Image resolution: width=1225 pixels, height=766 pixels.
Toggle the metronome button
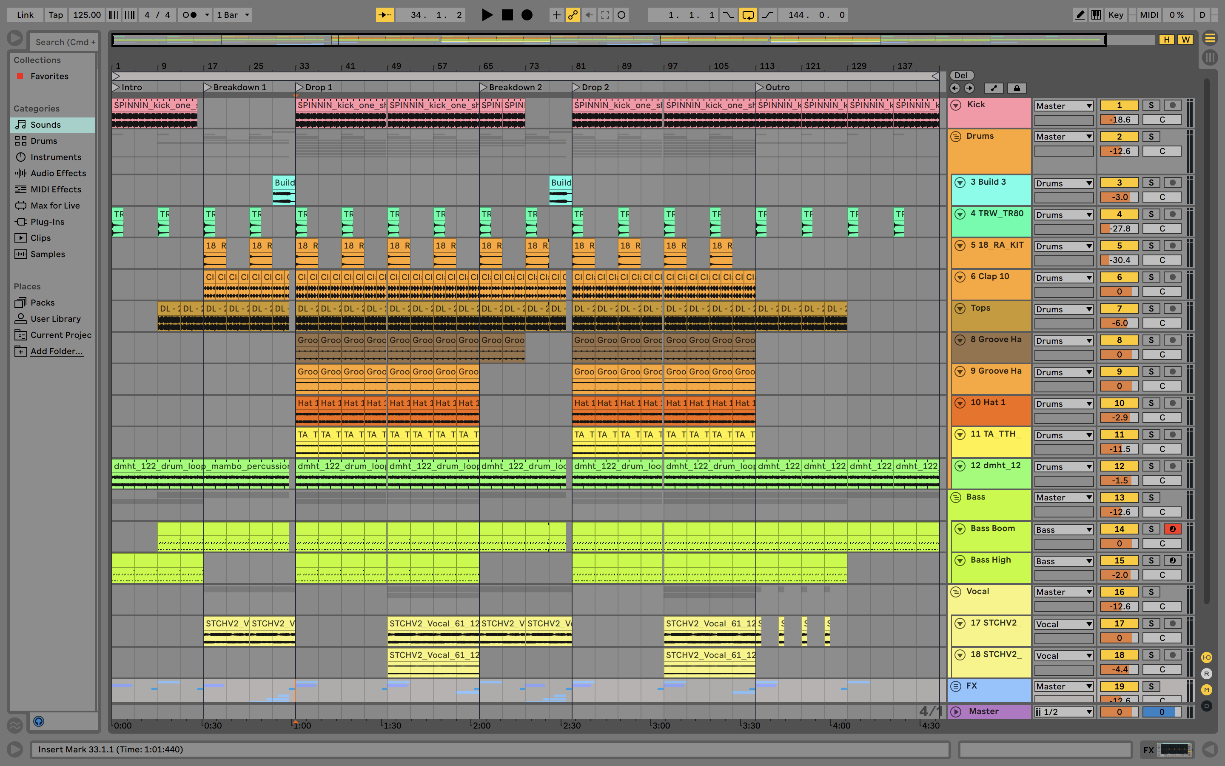point(190,15)
